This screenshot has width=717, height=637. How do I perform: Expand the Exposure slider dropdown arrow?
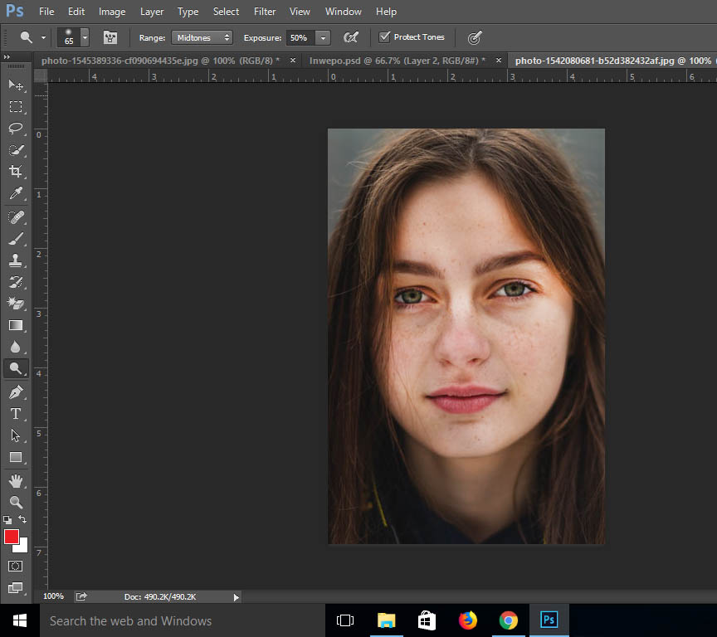pyautogui.click(x=323, y=37)
